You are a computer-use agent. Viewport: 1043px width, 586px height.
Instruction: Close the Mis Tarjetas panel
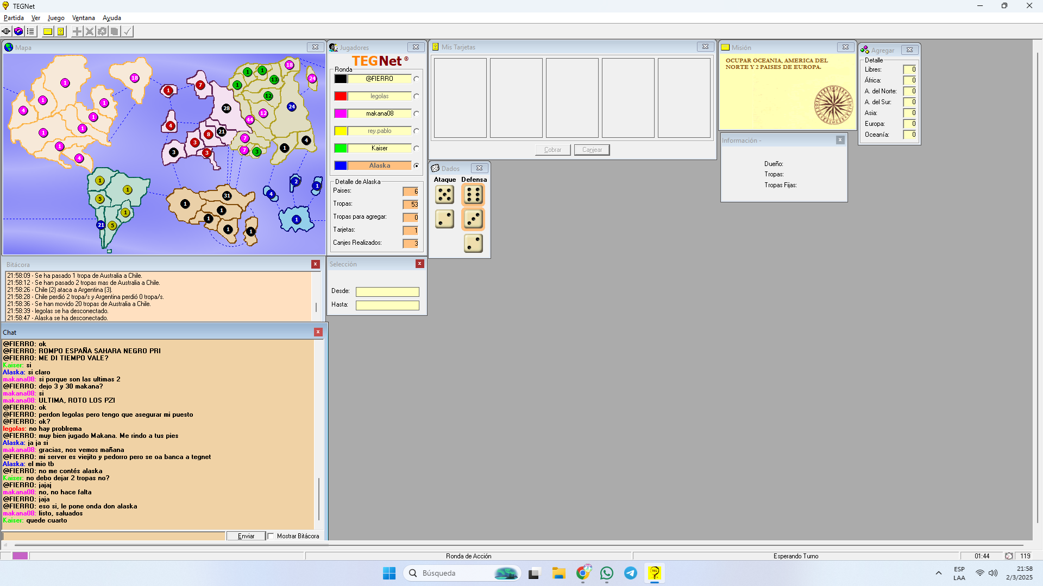[705, 47]
